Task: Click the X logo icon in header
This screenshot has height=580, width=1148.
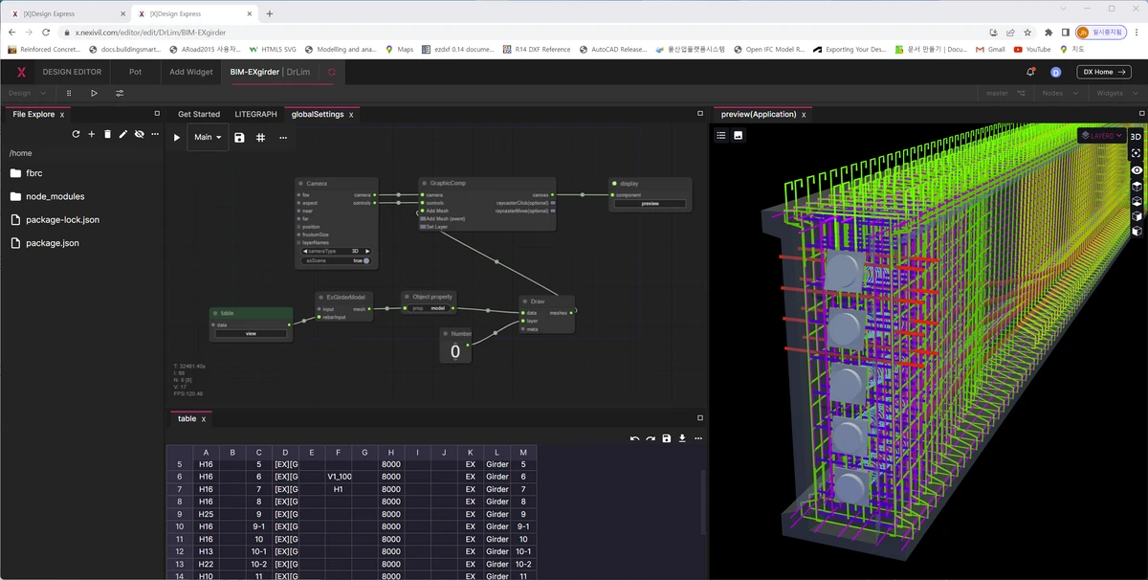Action: [x=21, y=72]
